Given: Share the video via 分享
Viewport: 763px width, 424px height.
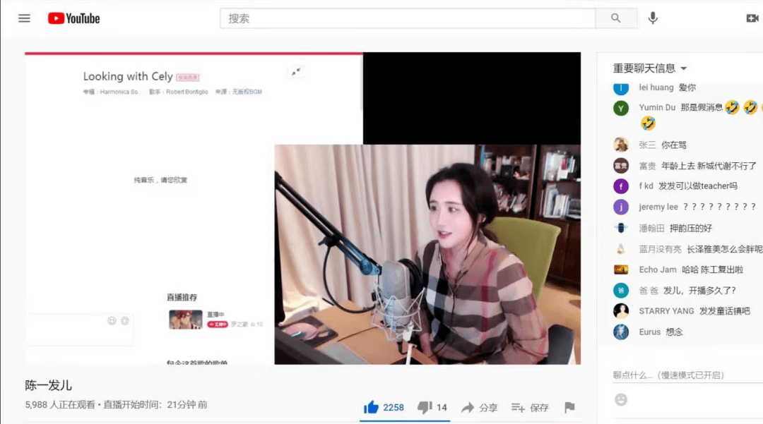Looking at the screenshot, I should click(480, 407).
